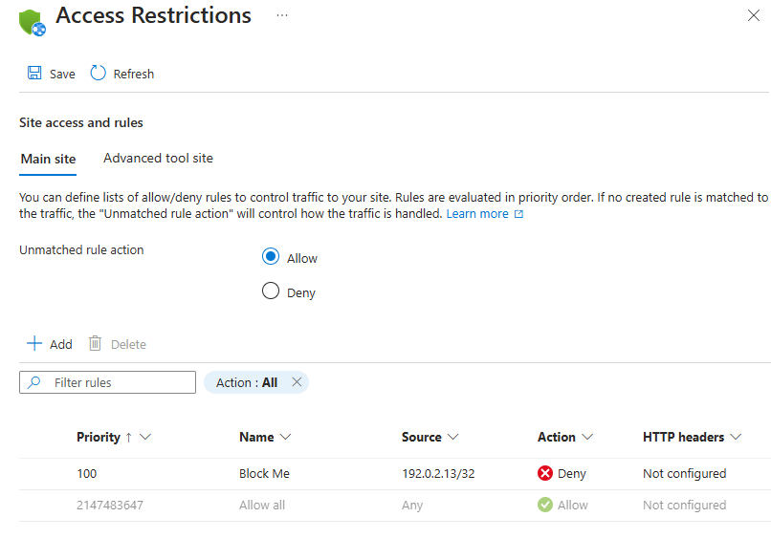Select the Main site tab
The height and width of the screenshot is (539, 771).
click(48, 159)
